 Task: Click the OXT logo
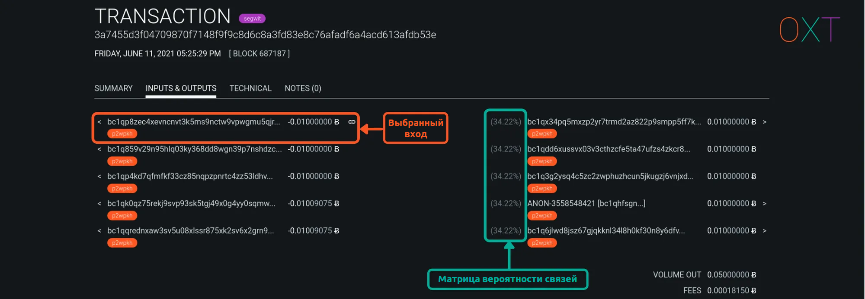click(809, 29)
